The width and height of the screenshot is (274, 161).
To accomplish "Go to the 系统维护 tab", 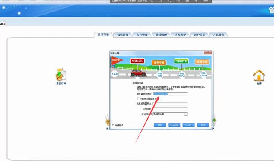I will (x=180, y=35).
